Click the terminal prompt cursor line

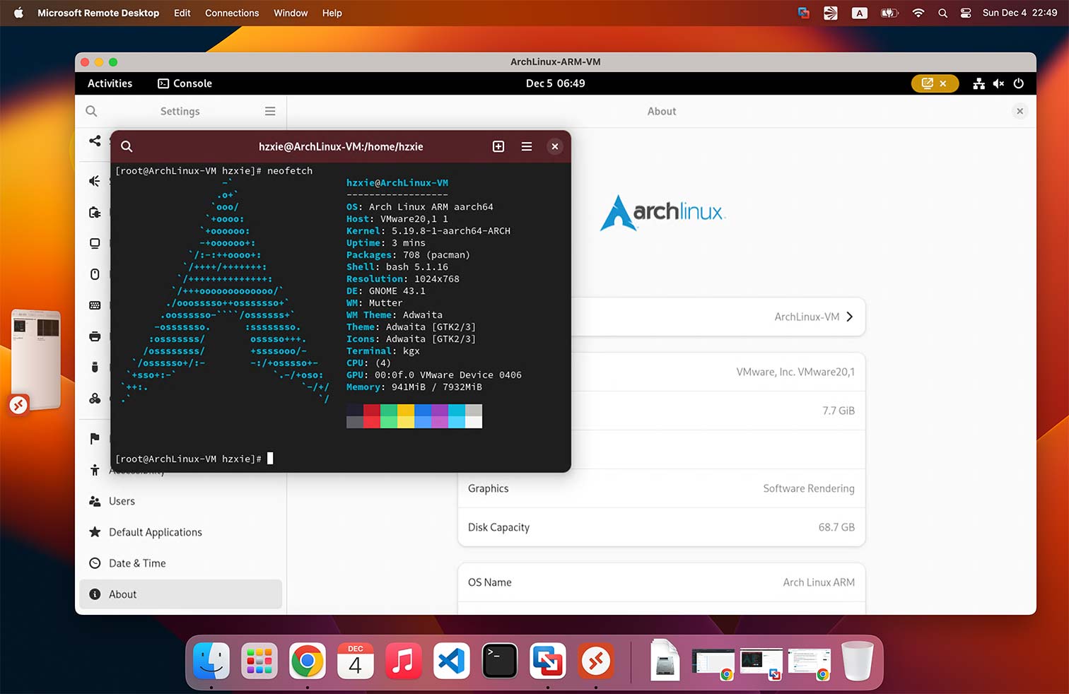pos(194,459)
